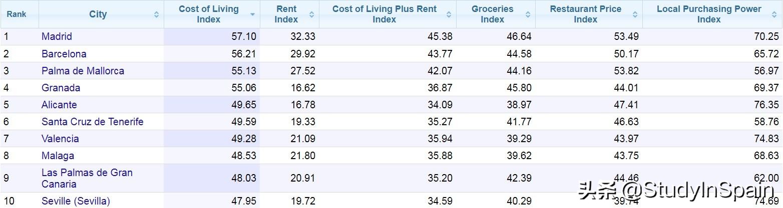The width and height of the screenshot is (783, 208).
Task: Click sort arrows in Local Purchasing Power column
Action: pos(775,14)
